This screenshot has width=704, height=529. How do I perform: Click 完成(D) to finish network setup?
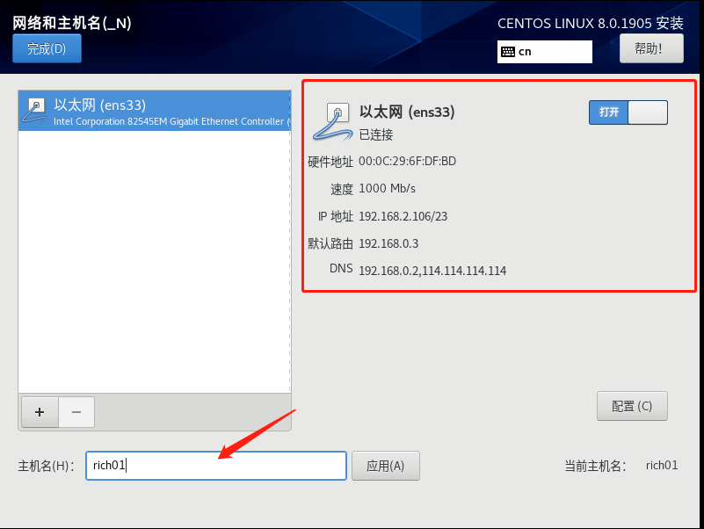(x=47, y=48)
